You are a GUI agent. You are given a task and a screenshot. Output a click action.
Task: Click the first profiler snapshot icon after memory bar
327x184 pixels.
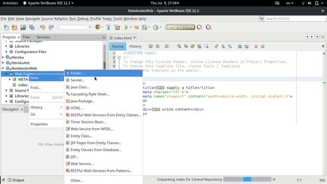click(x=200, y=27)
